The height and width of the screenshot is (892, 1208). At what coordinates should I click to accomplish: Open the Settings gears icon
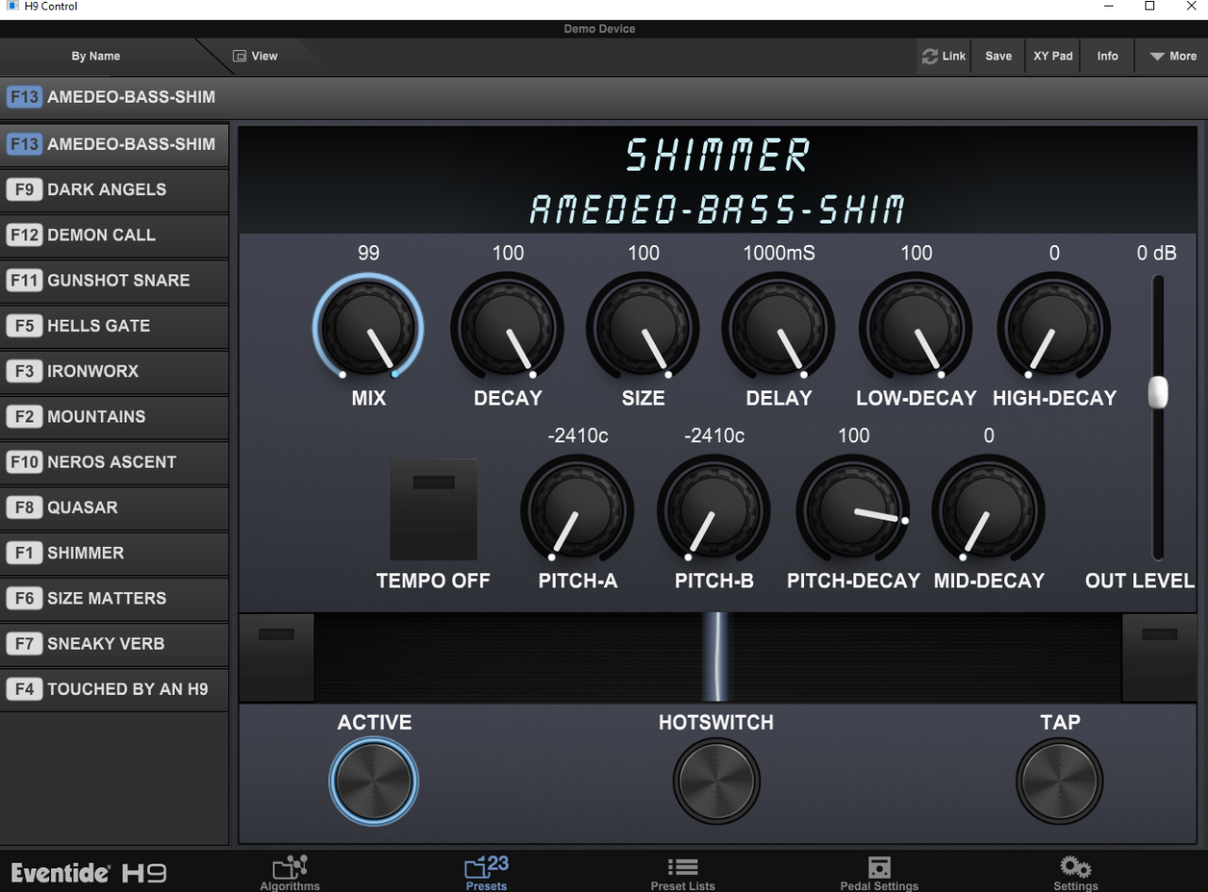[x=1075, y=867]
